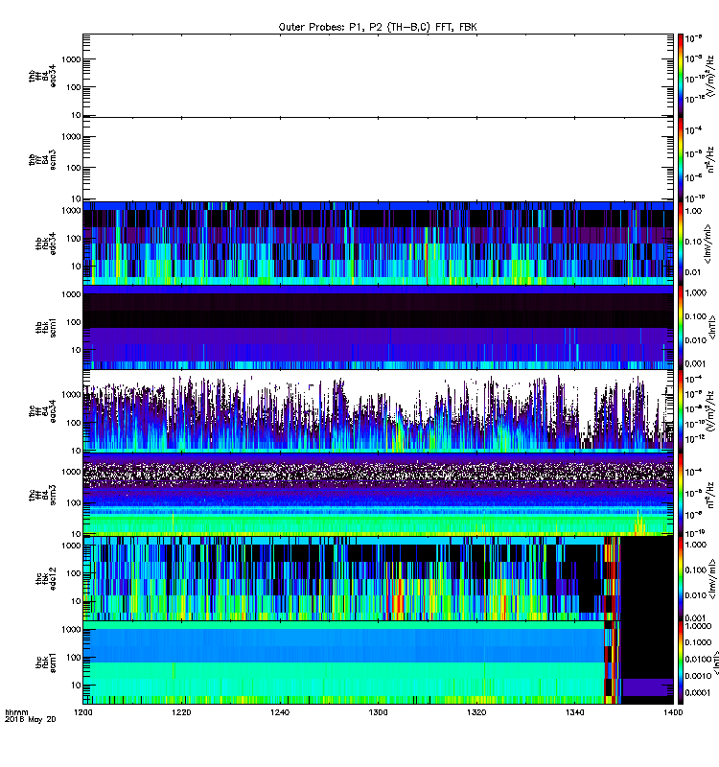Click the 0.10 value on thb edc34 color bar
The width and height of the screenshot is (719, 767).
pyautogui.click(x=693, y=242)
